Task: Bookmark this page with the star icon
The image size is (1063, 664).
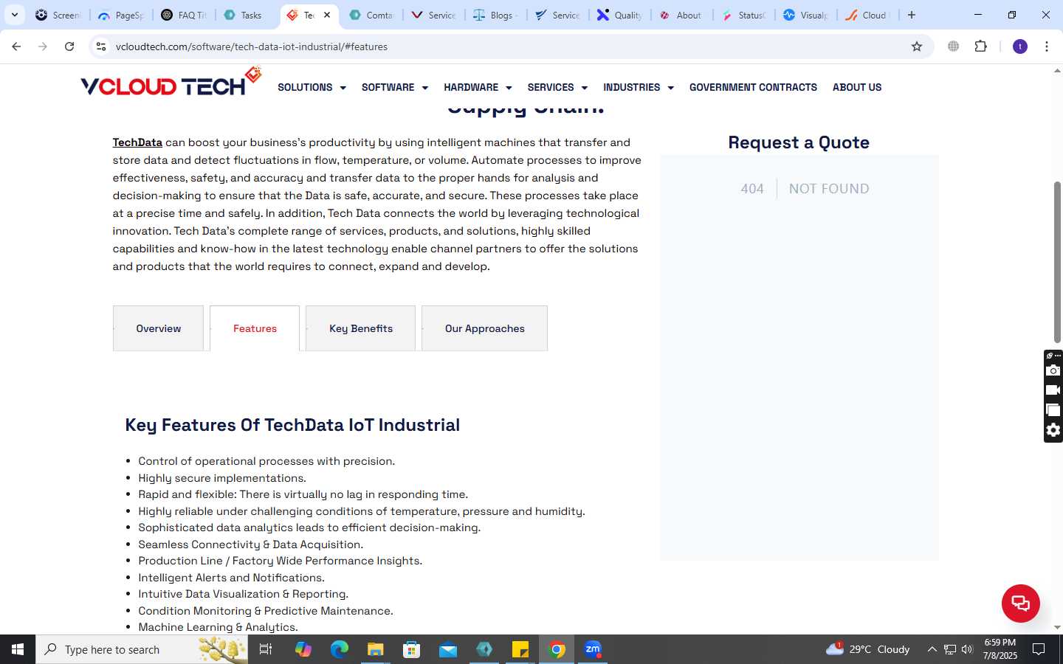Action: coord(917,46)
